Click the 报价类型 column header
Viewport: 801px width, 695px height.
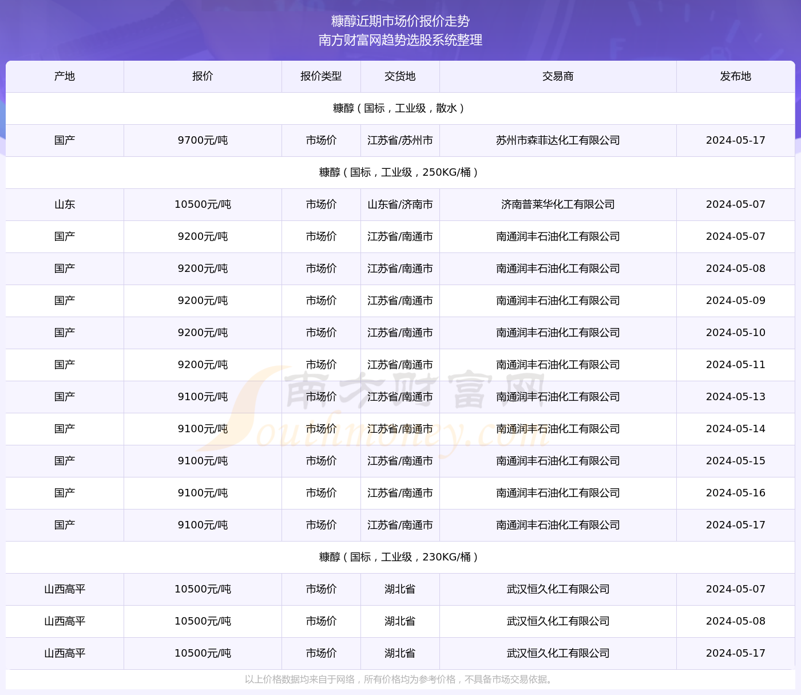[x=321, y=76]
